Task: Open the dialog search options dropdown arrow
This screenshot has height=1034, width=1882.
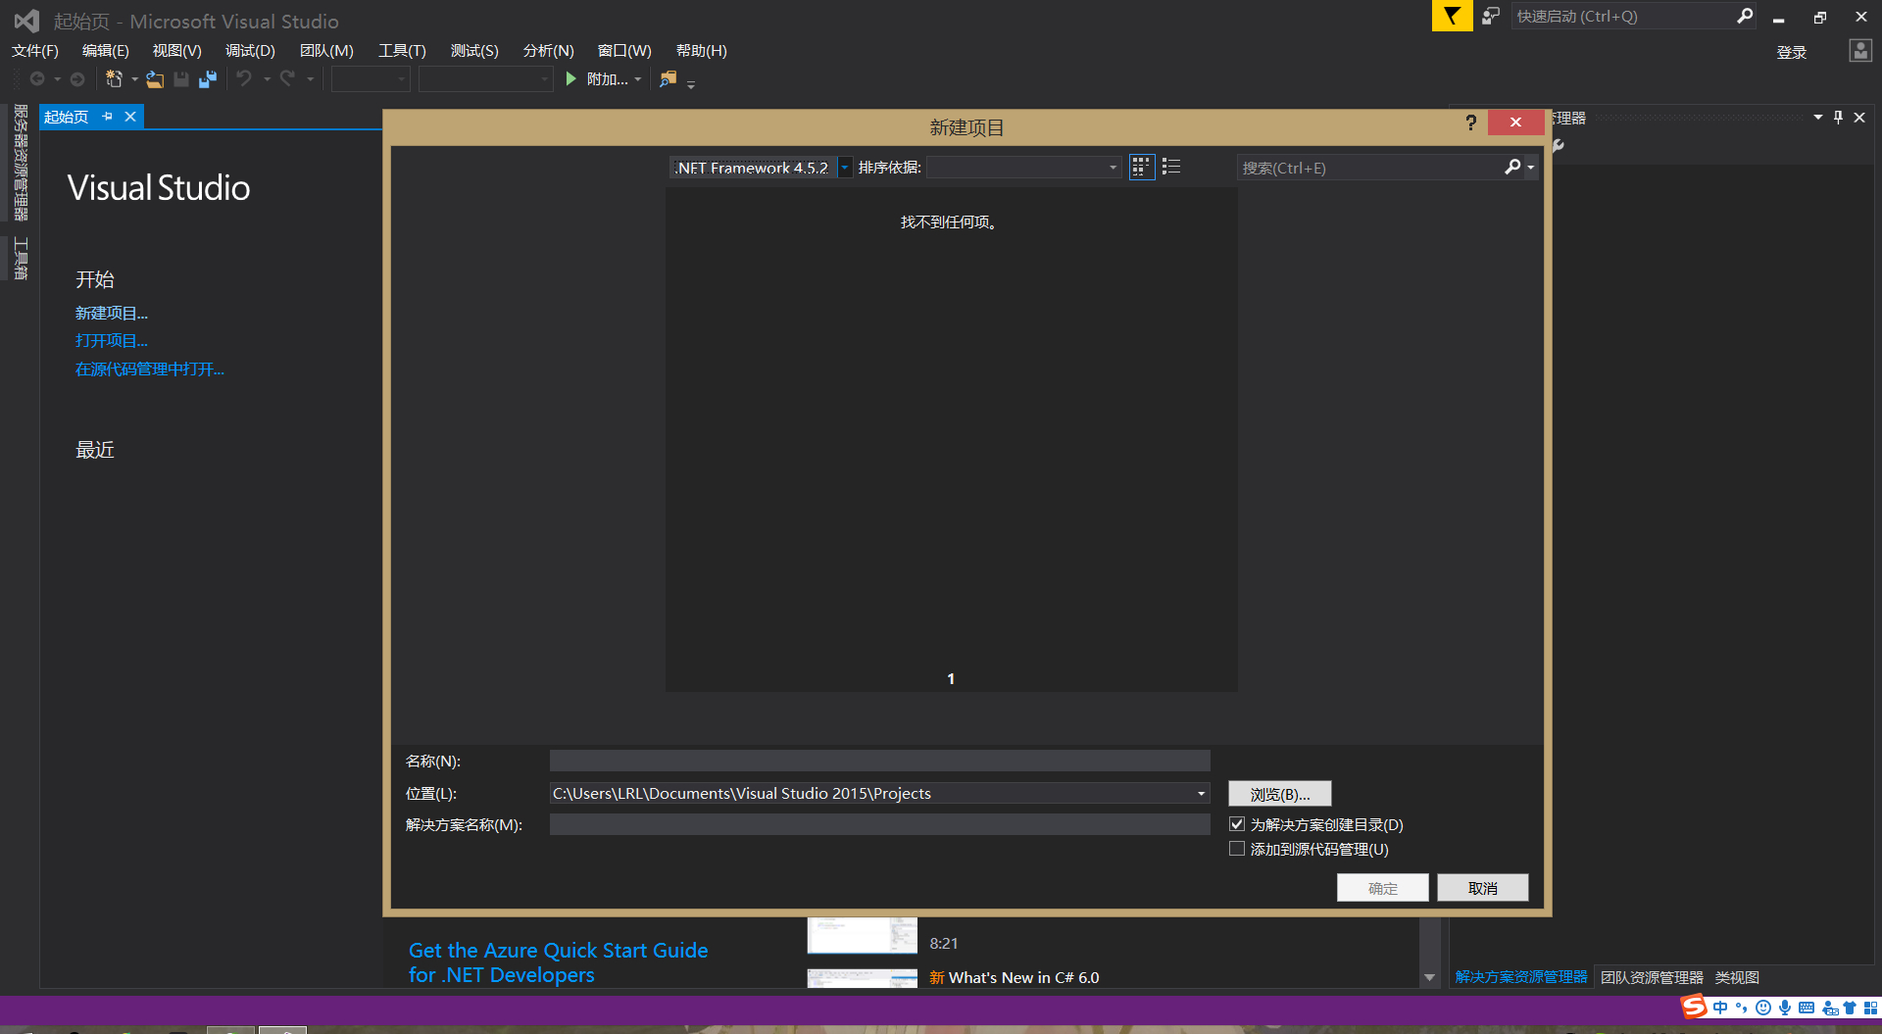Action: click(1530, 168)
